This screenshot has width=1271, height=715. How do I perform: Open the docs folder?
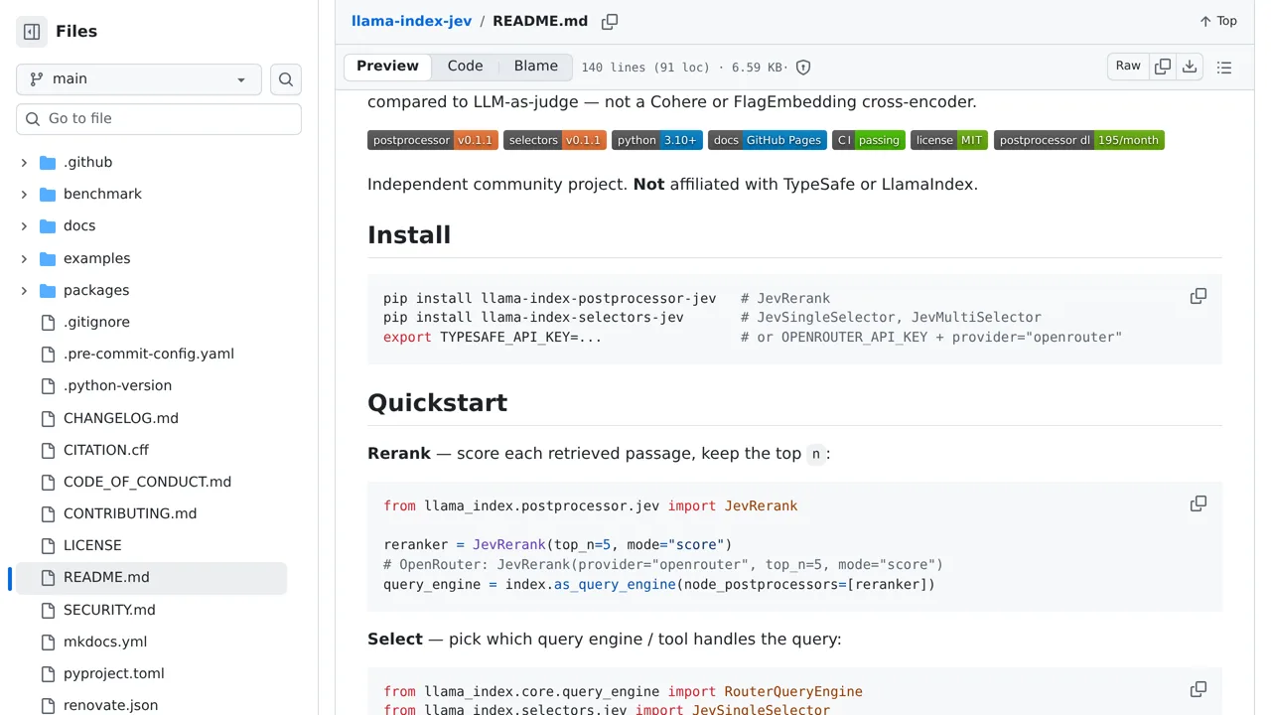tap(79, 226)
